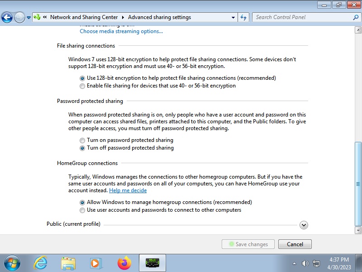The height and width of the screenshot is (272, 362).
Task: Open Choose media streaming options link
Action: [121, 31]
